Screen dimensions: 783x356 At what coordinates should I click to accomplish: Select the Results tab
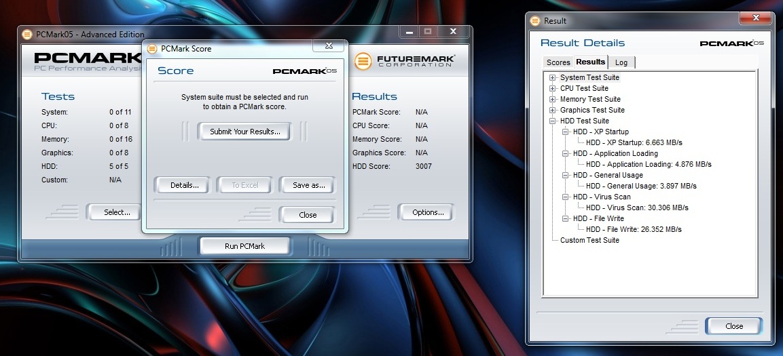click(590, 62)
